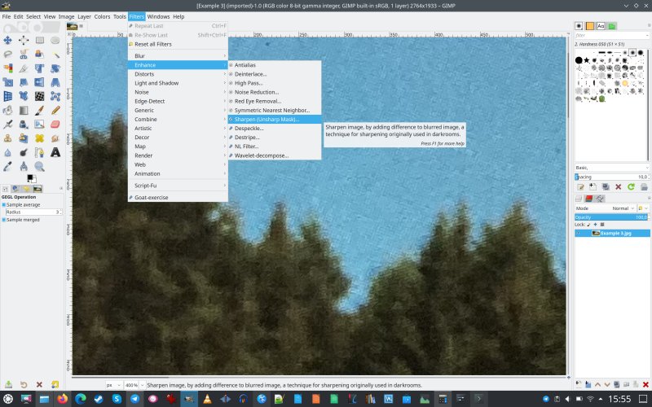
Task: Switch to the Patterns tab in brushes dock
Action: tap(589, 26)
